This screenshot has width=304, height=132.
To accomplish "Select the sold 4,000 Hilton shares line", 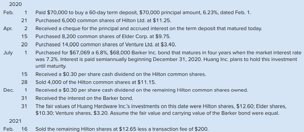I will point(96,82).
